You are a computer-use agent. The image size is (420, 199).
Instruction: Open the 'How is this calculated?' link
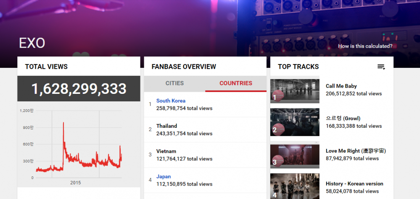(x=365, y=46)
